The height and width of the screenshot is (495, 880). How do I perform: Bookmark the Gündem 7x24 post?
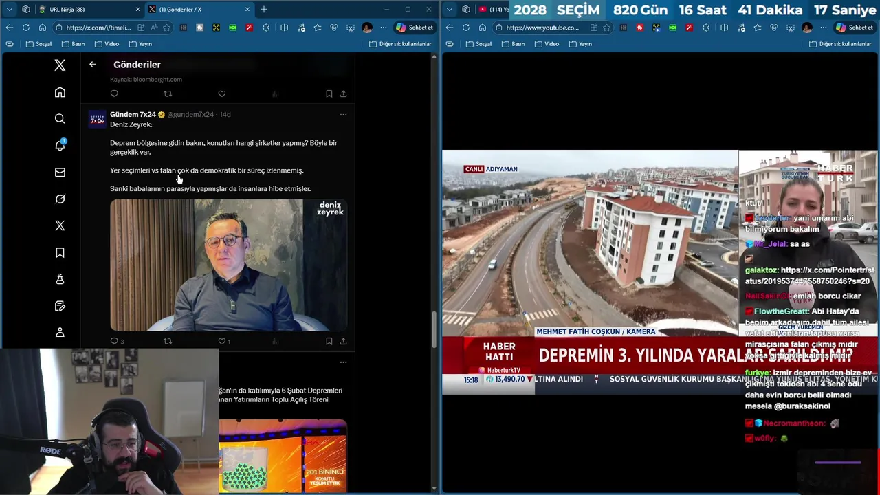(x=329, y=341)
